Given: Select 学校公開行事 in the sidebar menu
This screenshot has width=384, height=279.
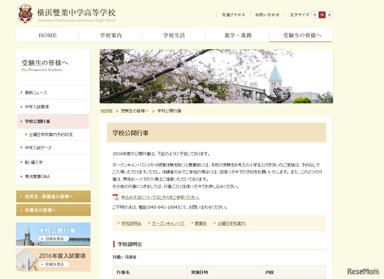Looking at the screenshot, I should pos(53,122).
